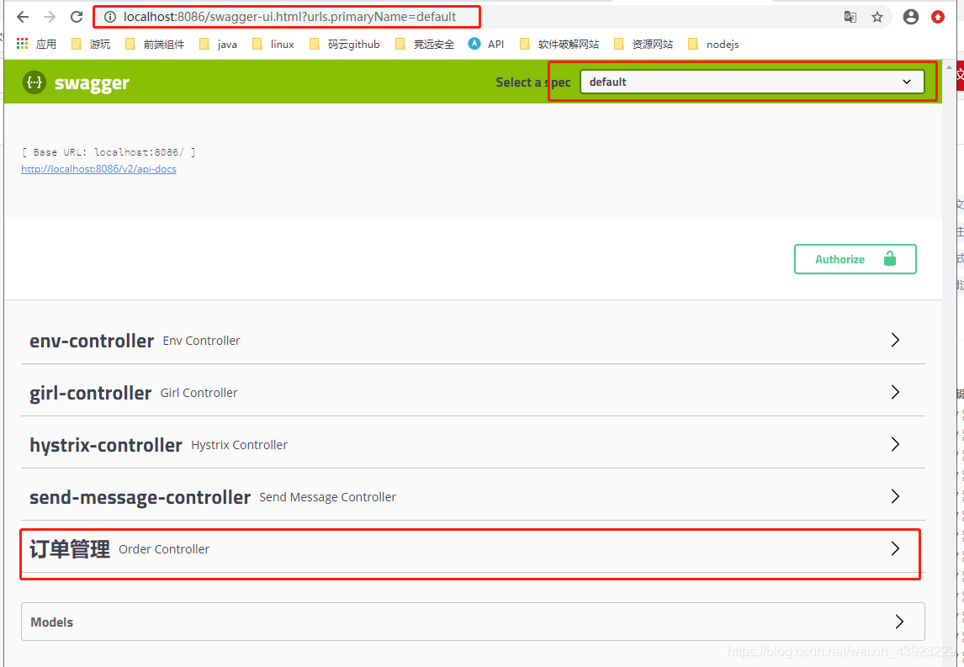Open the 软件破解网站 bookmark folder
Screen dimensions: 964x667
[x=559, y=44]
